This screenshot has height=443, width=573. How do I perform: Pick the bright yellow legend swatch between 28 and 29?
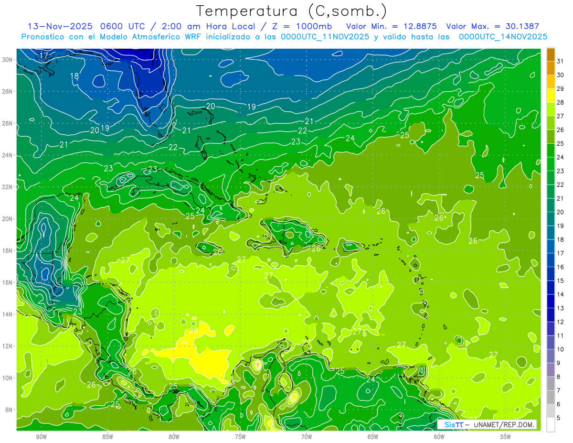coord(551,96)
